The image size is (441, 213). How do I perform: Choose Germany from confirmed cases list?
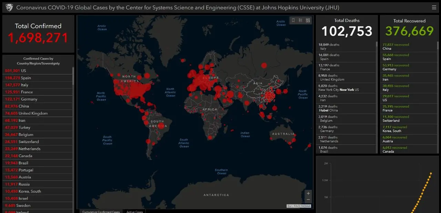[29, 99]
